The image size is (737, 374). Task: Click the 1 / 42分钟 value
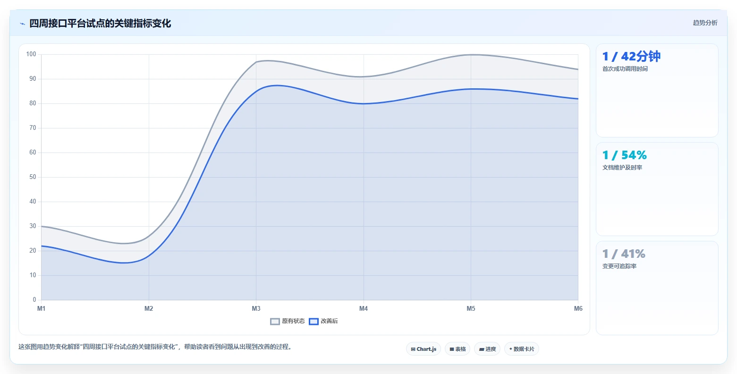pos(631,57)
